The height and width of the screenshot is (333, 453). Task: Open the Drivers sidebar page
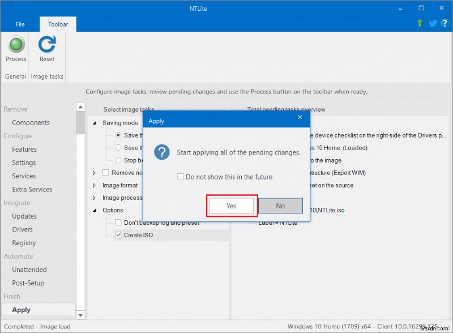[x=22, y=229]
